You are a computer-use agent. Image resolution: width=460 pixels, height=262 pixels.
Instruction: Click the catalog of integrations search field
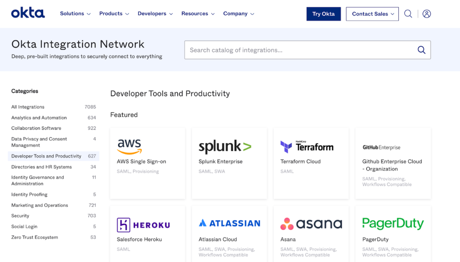point(296,50)
